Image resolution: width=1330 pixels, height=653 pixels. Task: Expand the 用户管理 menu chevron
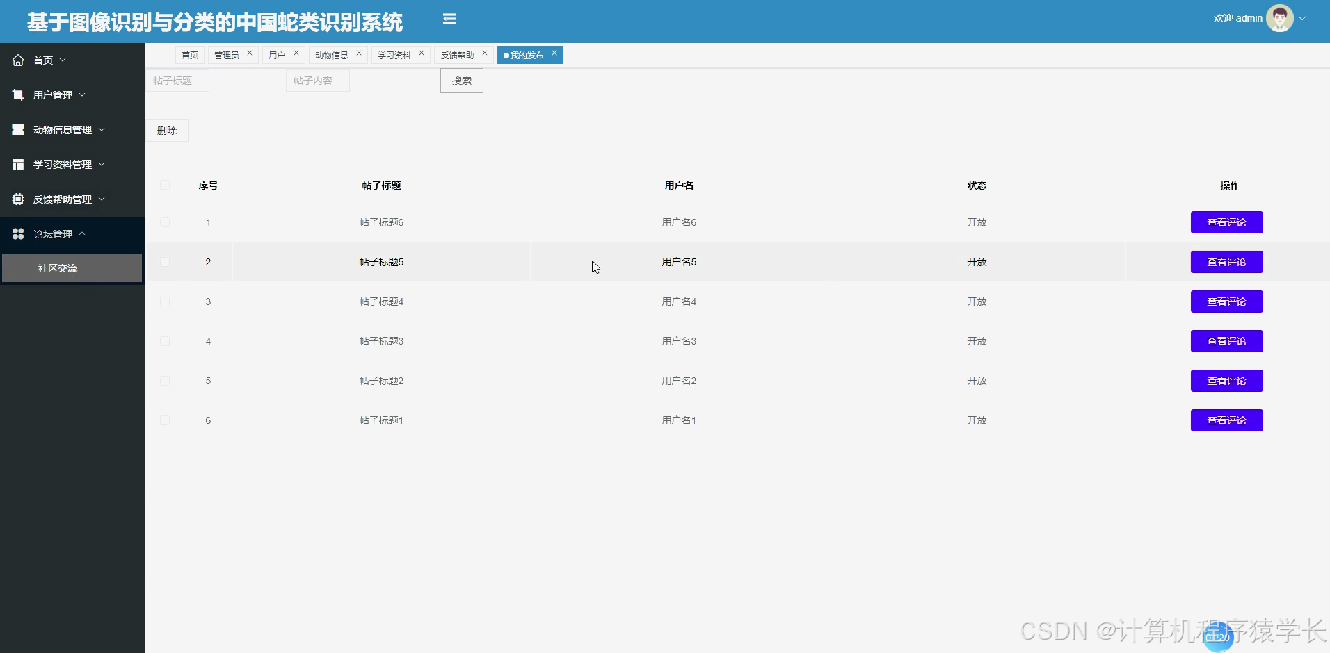point(81,94)
